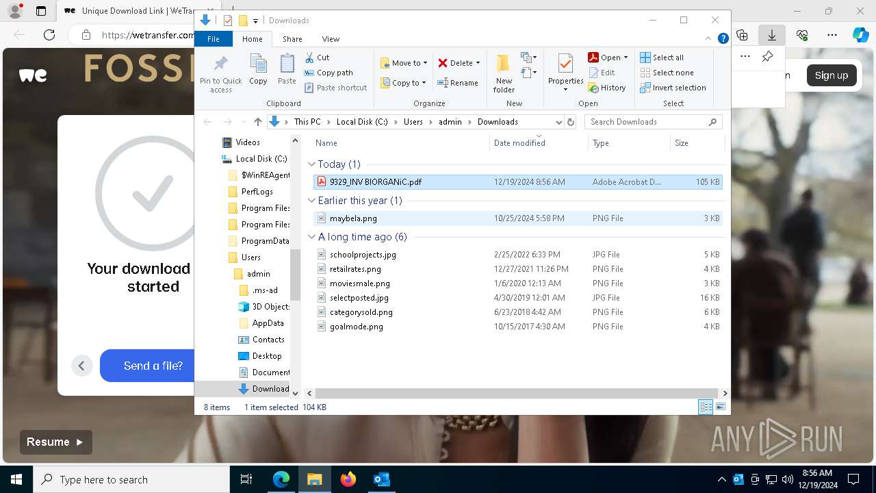Image resolution: width=876 pixels, height=493 pixels.
Task: Open Firefox from the taskbar
Action: [348, 479]
